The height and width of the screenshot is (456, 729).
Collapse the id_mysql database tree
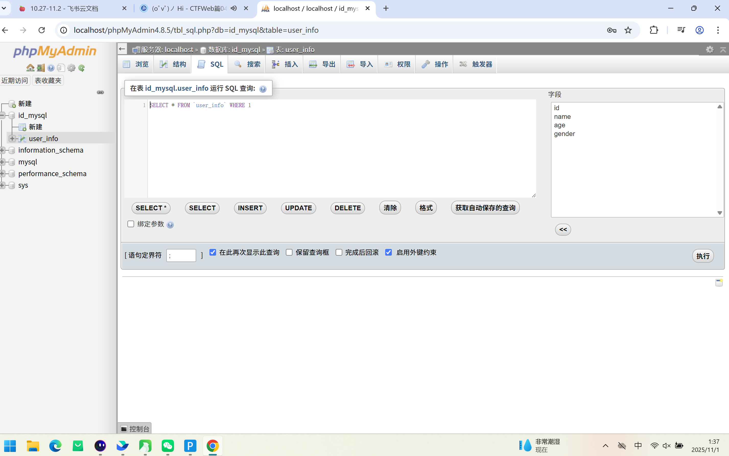click(x=2, y=115)
